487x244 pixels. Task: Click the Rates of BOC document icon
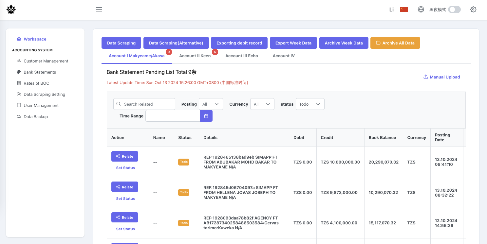click(19, 83)
